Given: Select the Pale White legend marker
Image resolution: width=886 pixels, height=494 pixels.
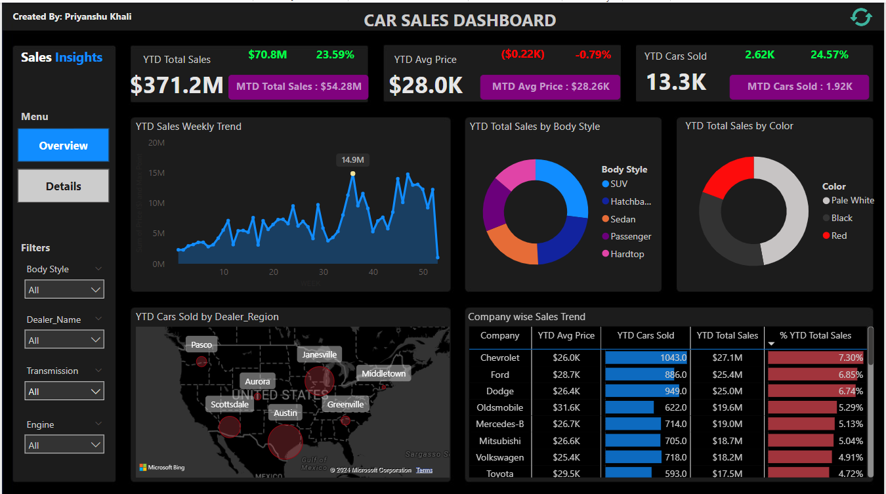Looking at the screenshot, I should tap(826, 201).
